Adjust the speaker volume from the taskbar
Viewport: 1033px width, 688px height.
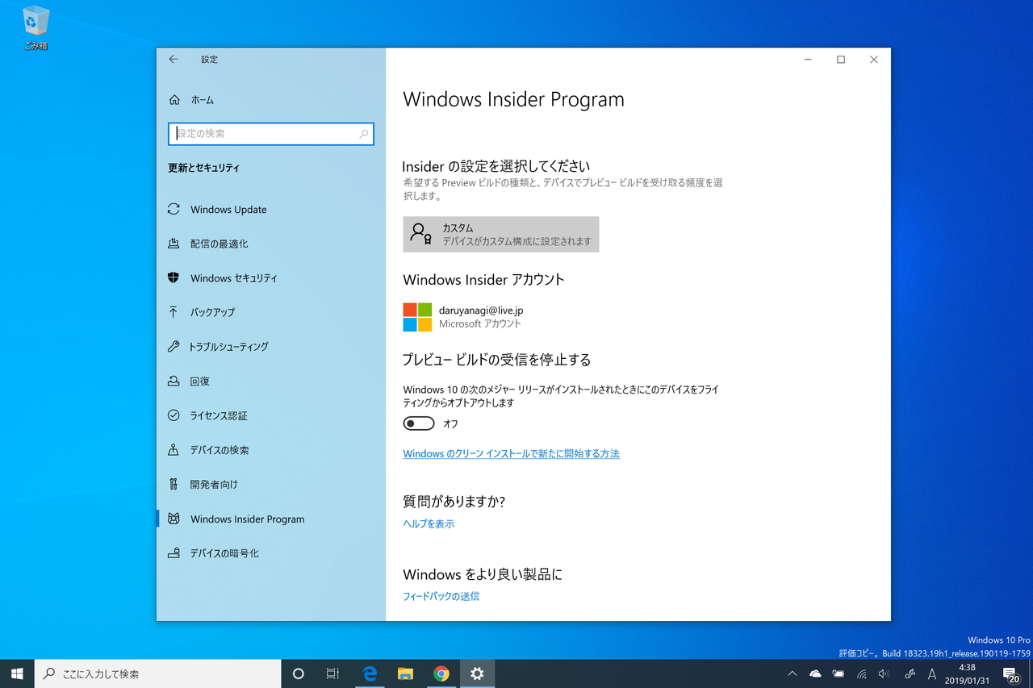pos(883,673)
